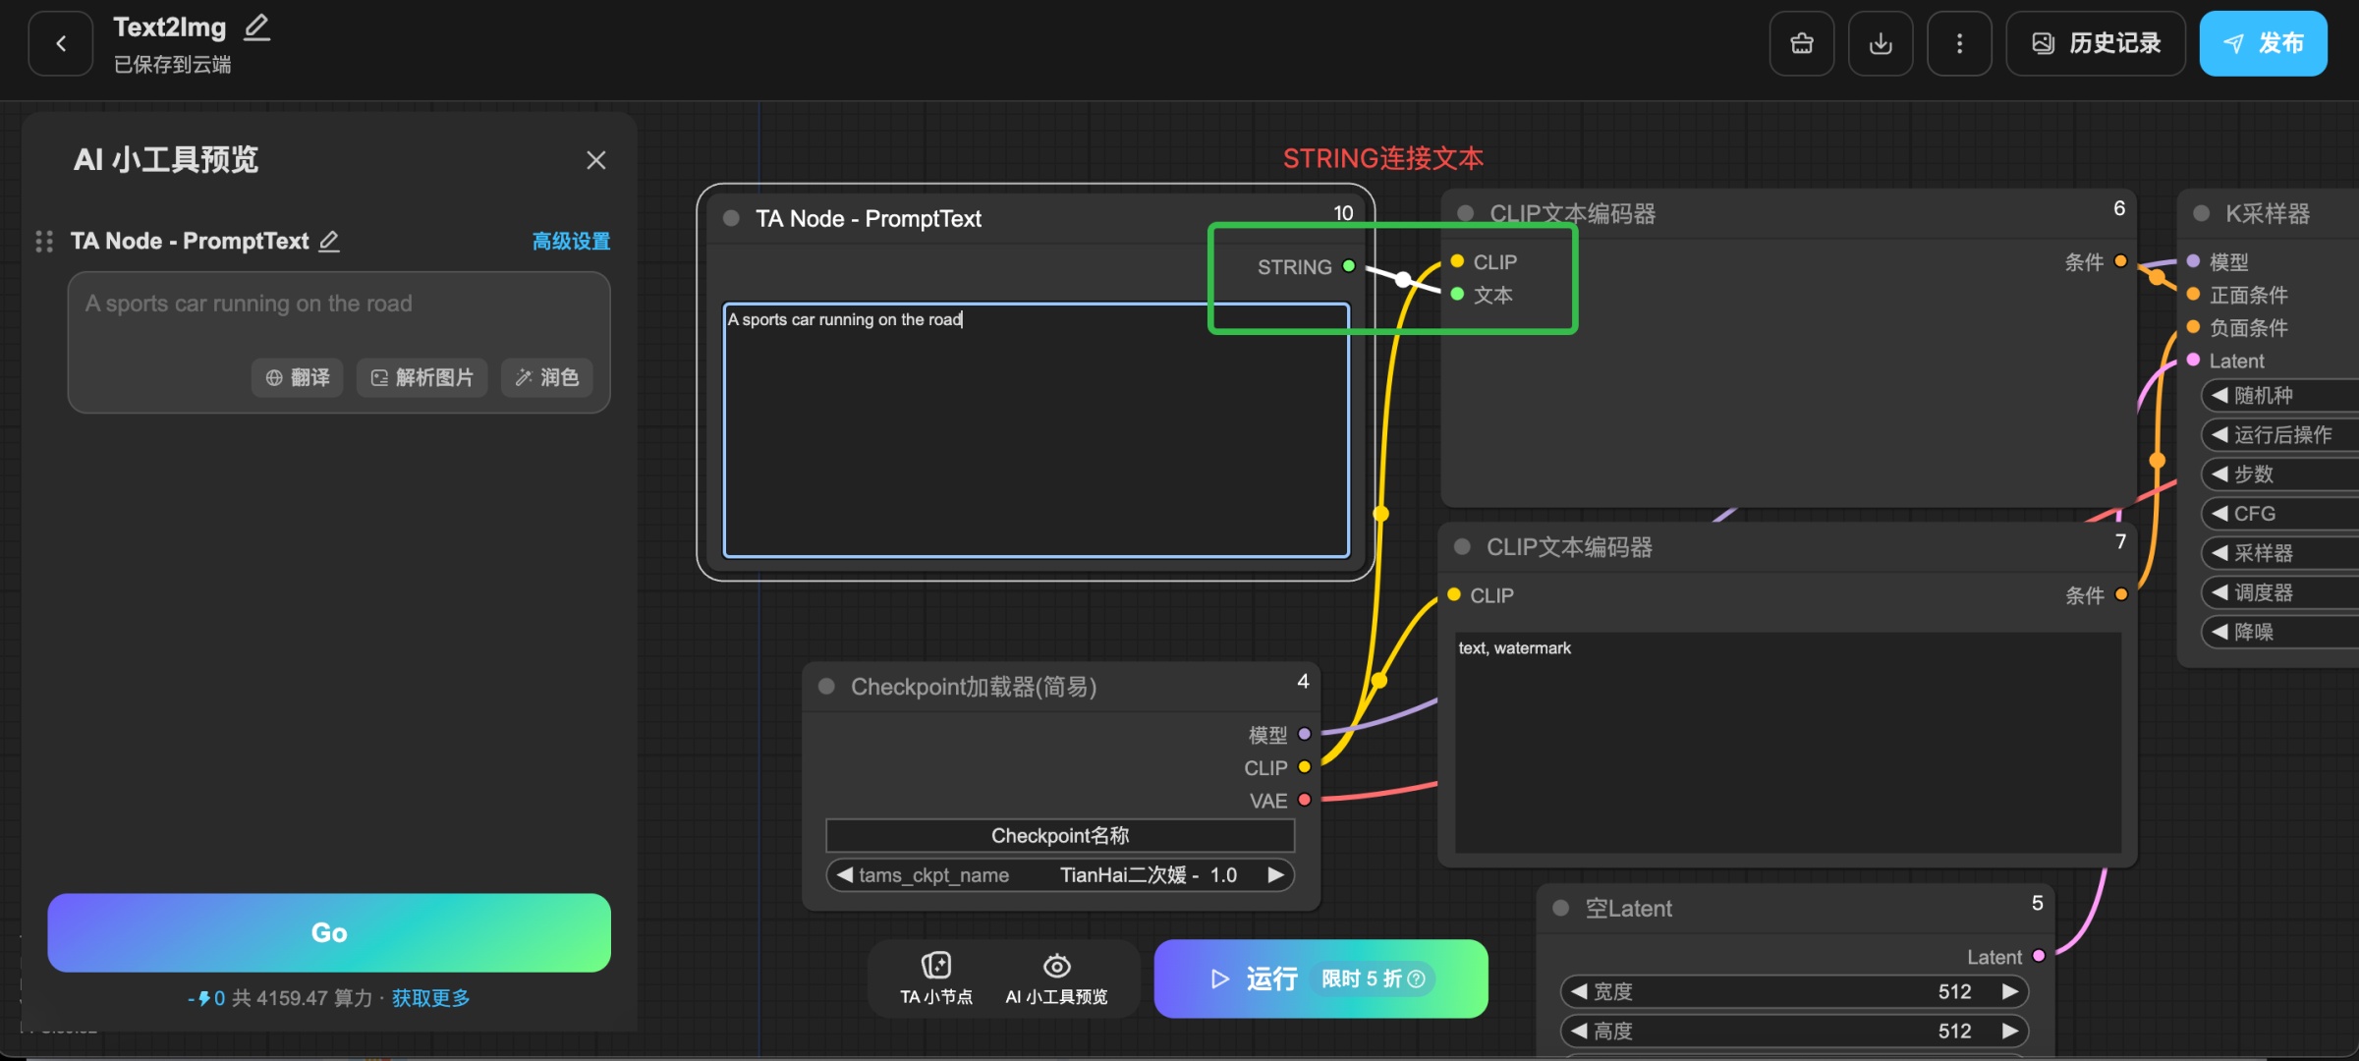Toggle collapse dot on 空Latent node
This screenshot has width=2359, height=1061.
coord(1560,908)
